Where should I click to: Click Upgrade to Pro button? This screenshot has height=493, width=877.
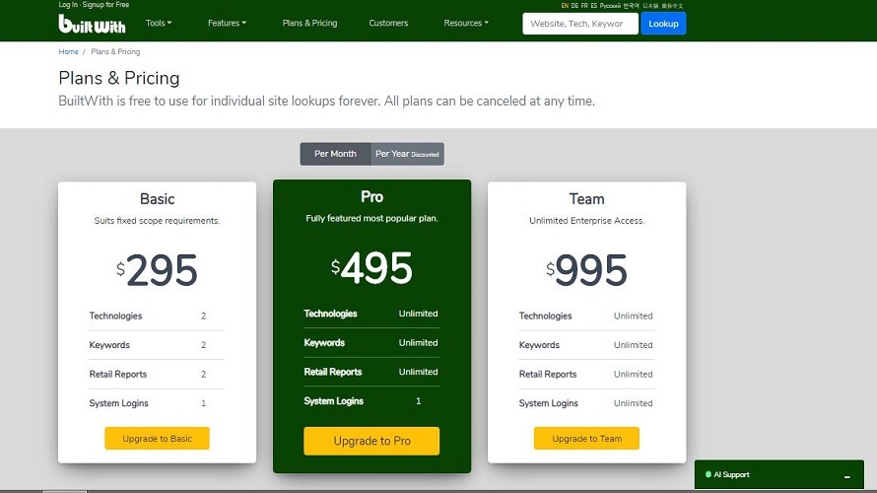coord(371,441)
